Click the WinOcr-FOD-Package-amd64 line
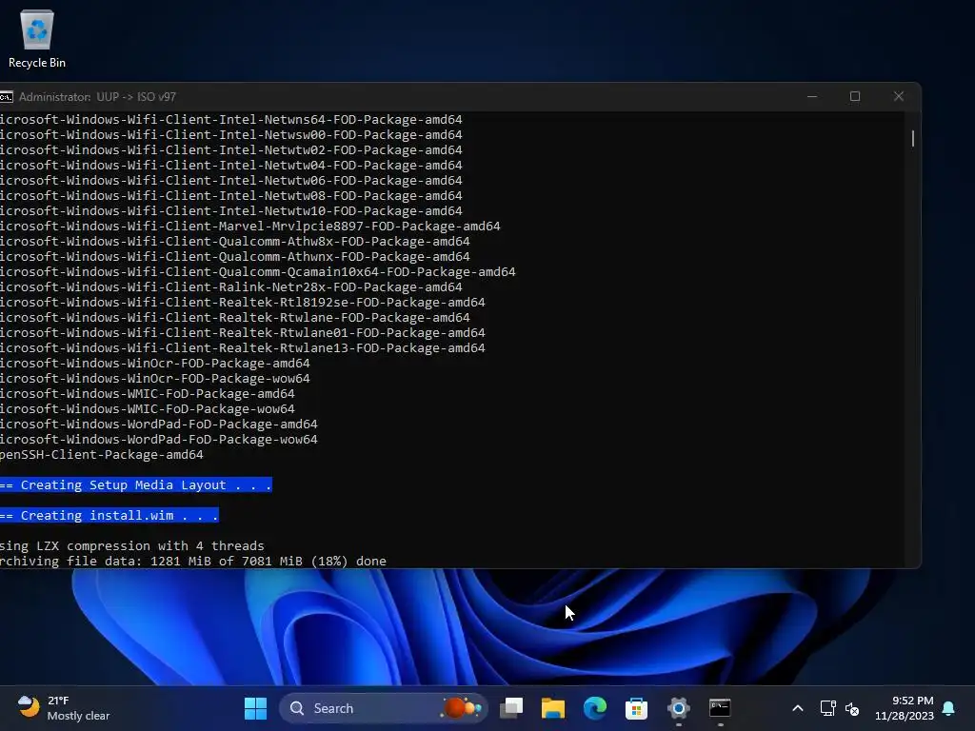This screenshot has height=731, width=975. [155, 363]
